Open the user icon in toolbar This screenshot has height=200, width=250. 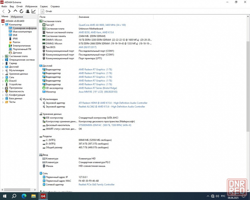pos(27,11)
